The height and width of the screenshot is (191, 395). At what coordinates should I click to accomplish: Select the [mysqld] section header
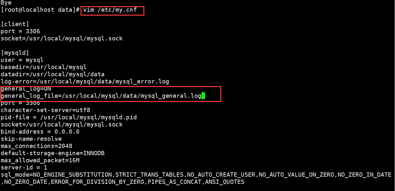15,53
